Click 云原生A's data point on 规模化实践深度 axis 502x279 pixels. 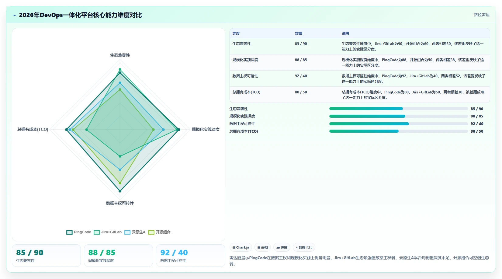pos(164,130)
